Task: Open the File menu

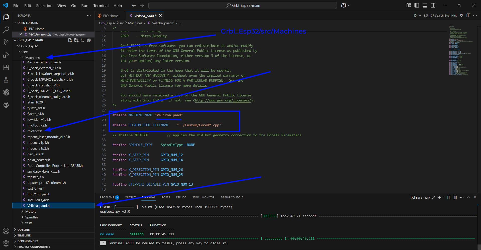Action: click(x=16, y=6)
